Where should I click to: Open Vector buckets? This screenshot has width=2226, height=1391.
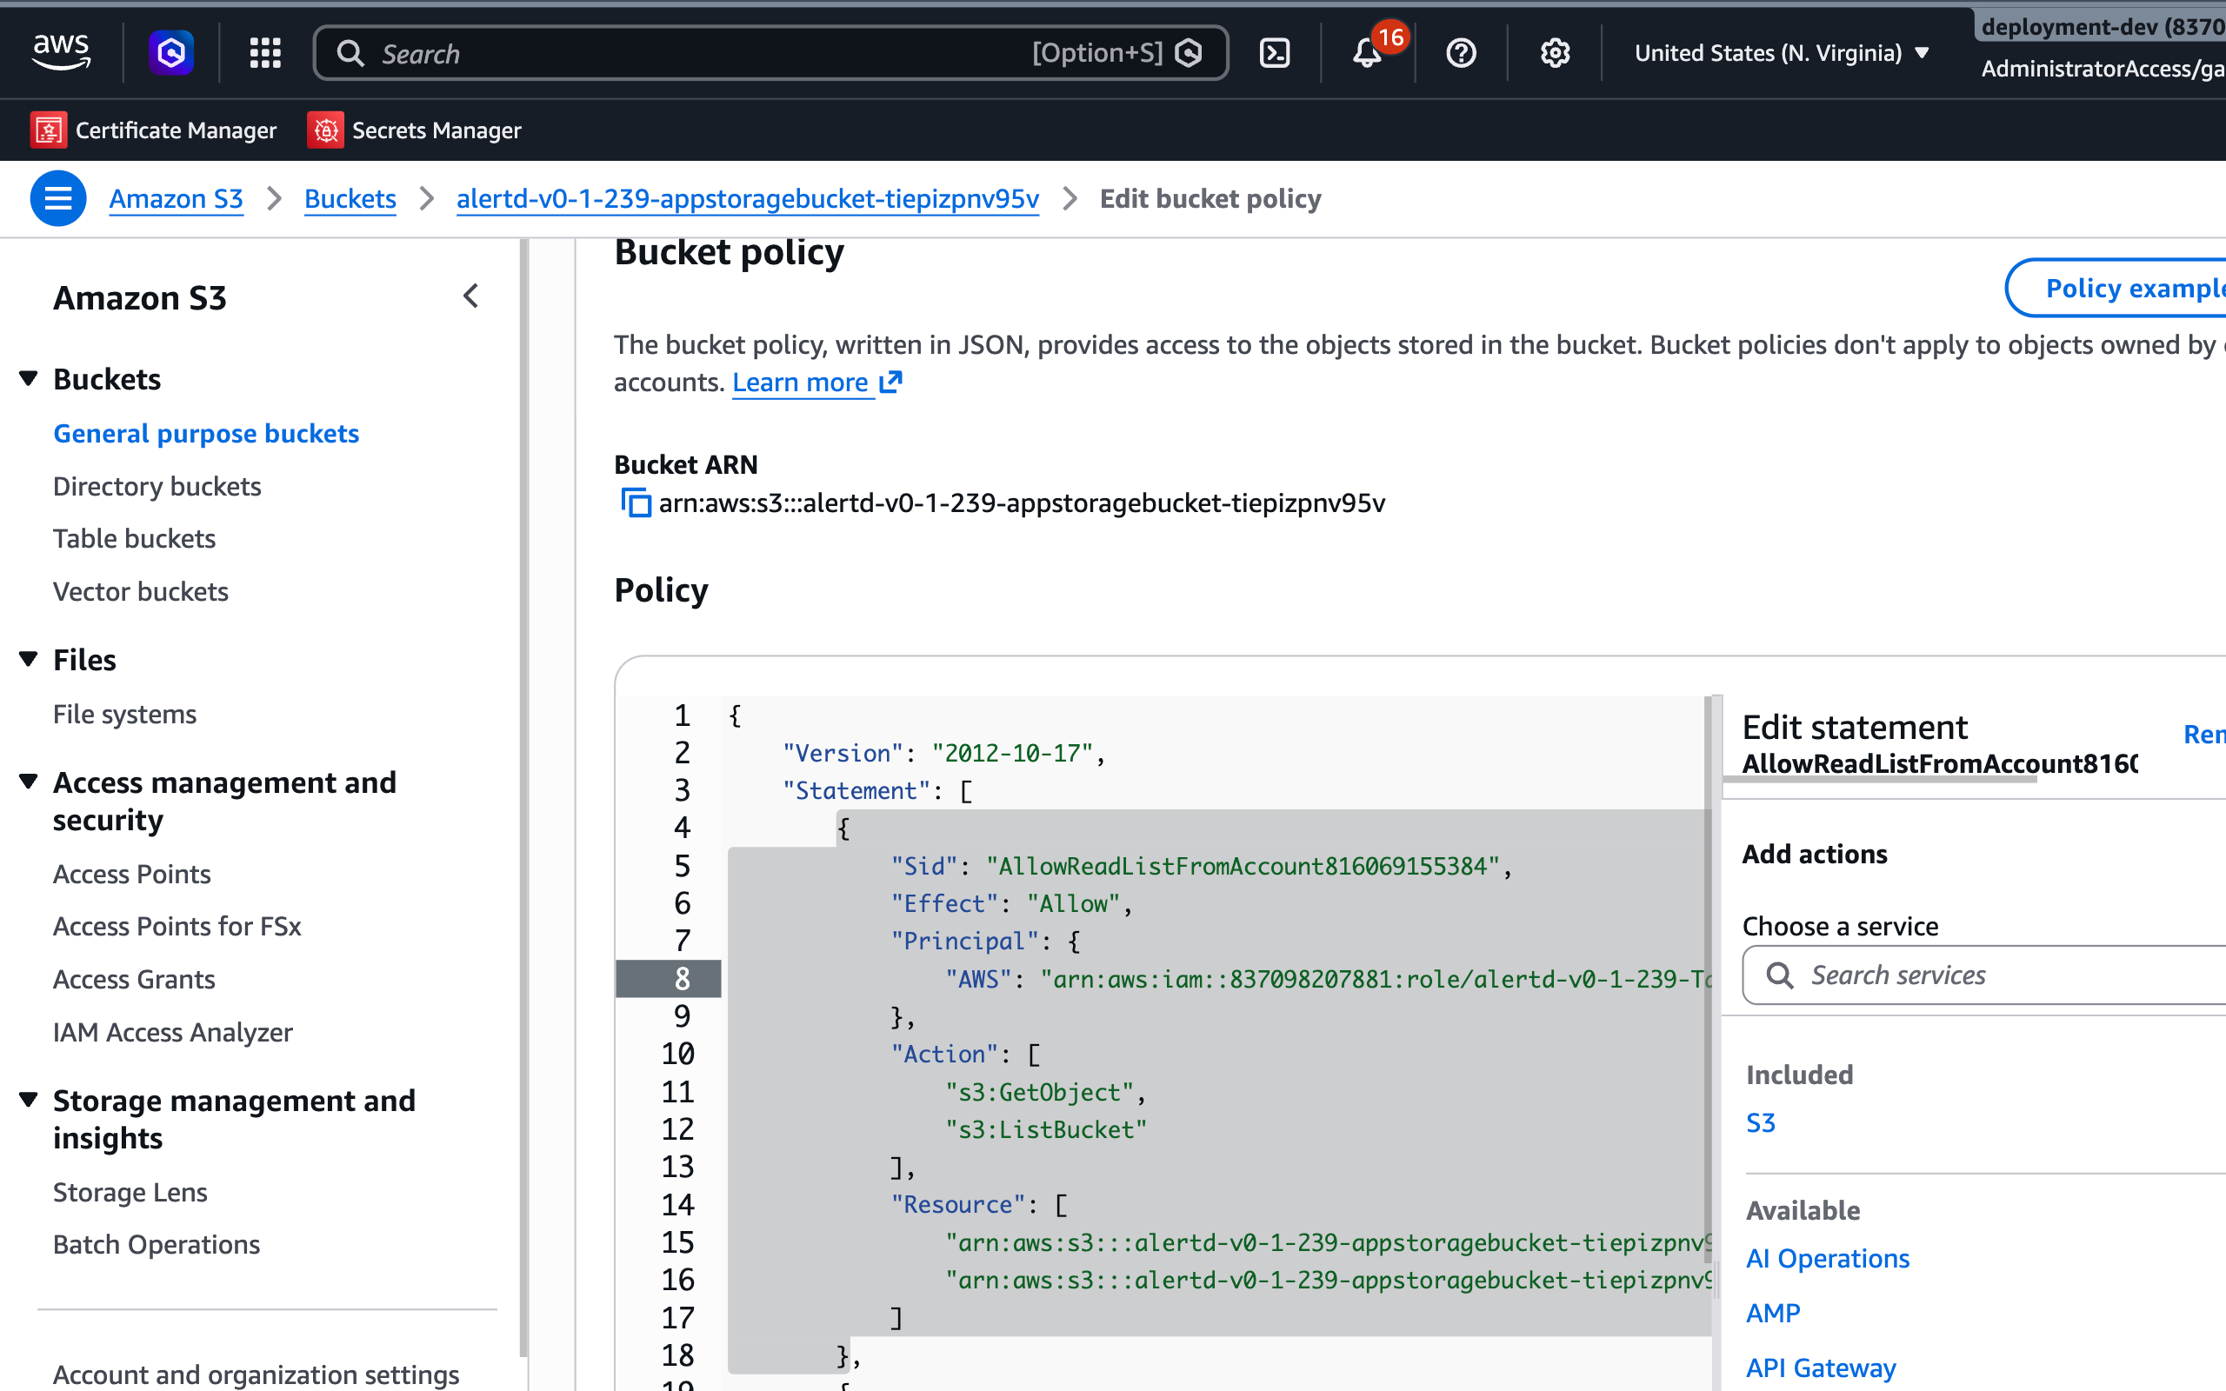[140, 590]
